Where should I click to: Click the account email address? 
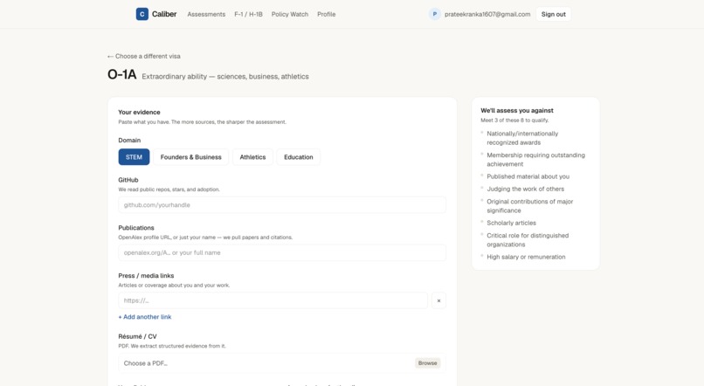coord(487,14)
